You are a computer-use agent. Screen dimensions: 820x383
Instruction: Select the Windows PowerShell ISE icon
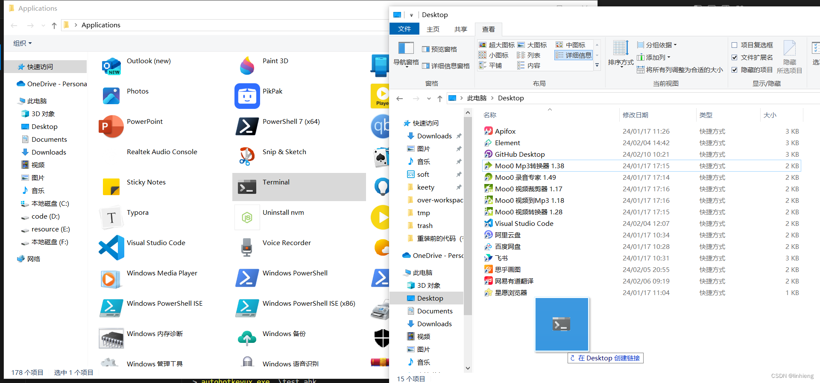click(111, 308)
